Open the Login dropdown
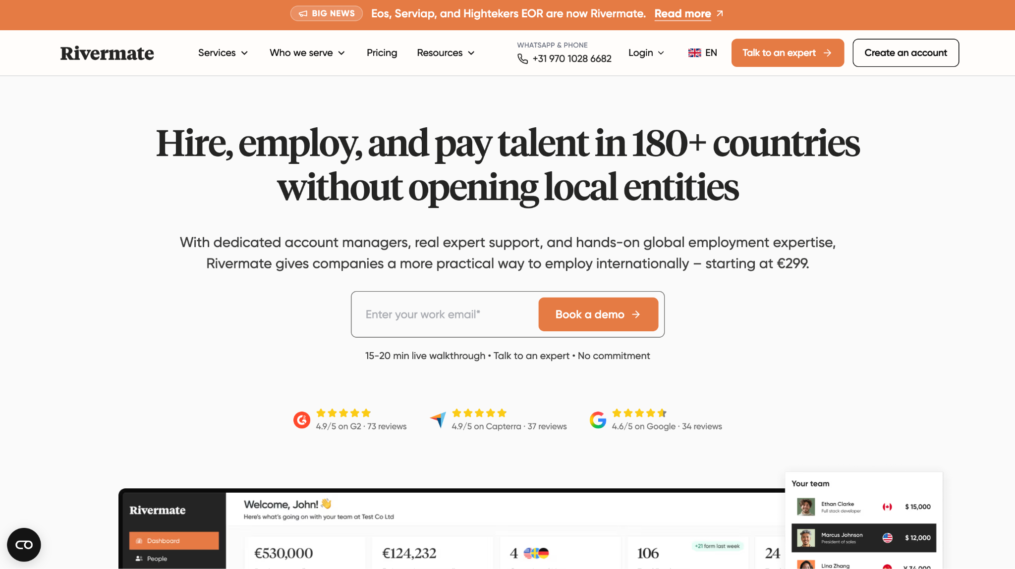 point(646,53)
